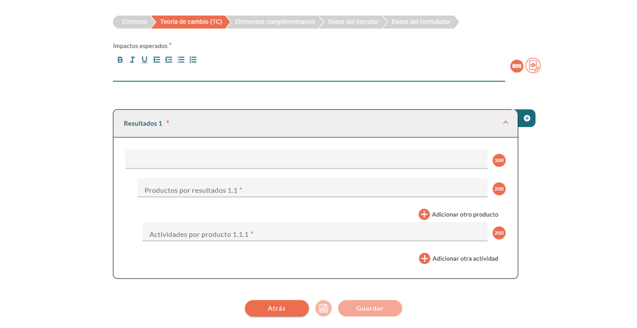
Task: Apply italic formatting in the editor
Action: pyautogui.click(x=132, y=60)
